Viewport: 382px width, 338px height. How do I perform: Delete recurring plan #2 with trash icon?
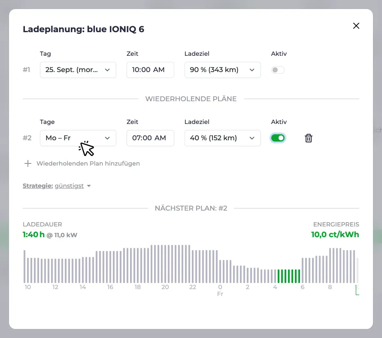(309, 138)
